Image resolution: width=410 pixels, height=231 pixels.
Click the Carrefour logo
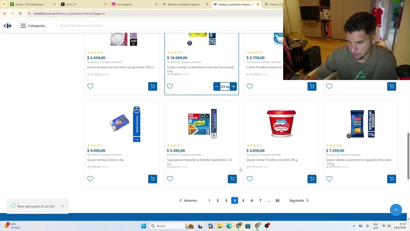click(x=8, y=26)
